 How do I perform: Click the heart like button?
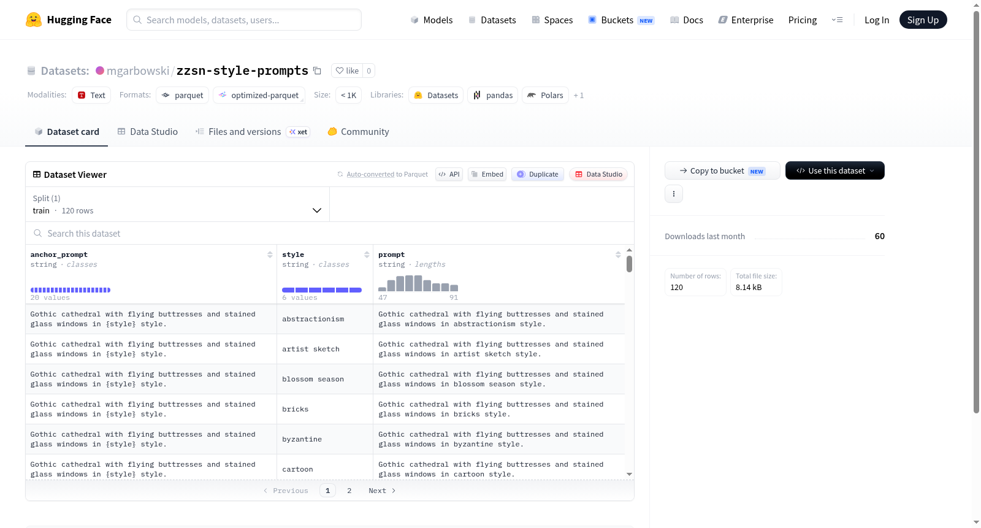click(347, 71)
